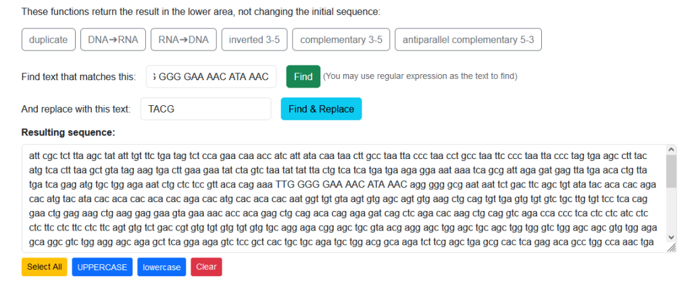Click the yellow Select All button
The height and width of the screenshot is (281, 692).
click(44, 267)
